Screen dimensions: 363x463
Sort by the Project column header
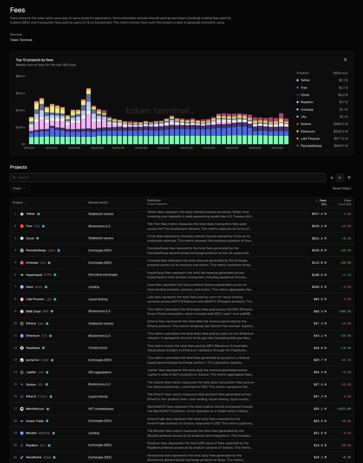[x=19, y=203]
